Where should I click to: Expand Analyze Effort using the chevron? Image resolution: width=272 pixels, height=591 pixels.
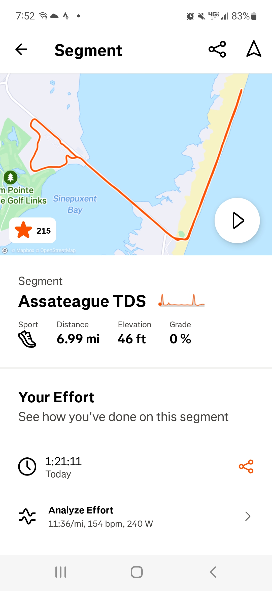point(248,516)
